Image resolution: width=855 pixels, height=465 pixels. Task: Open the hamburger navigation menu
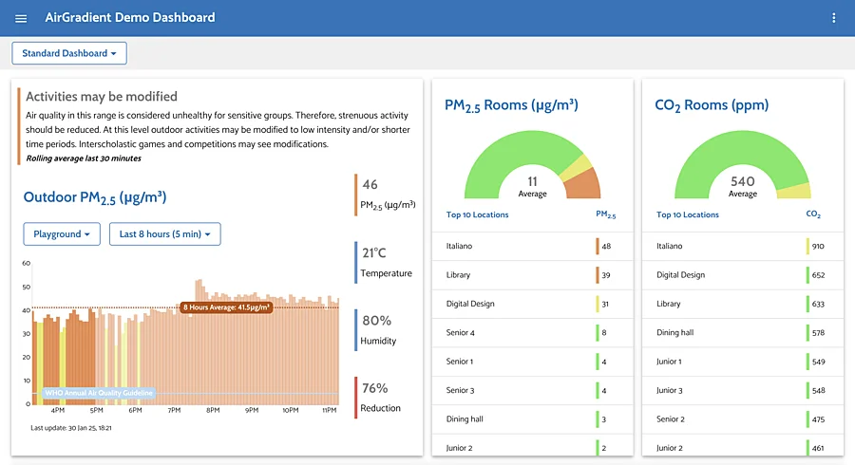pos(21,18)
